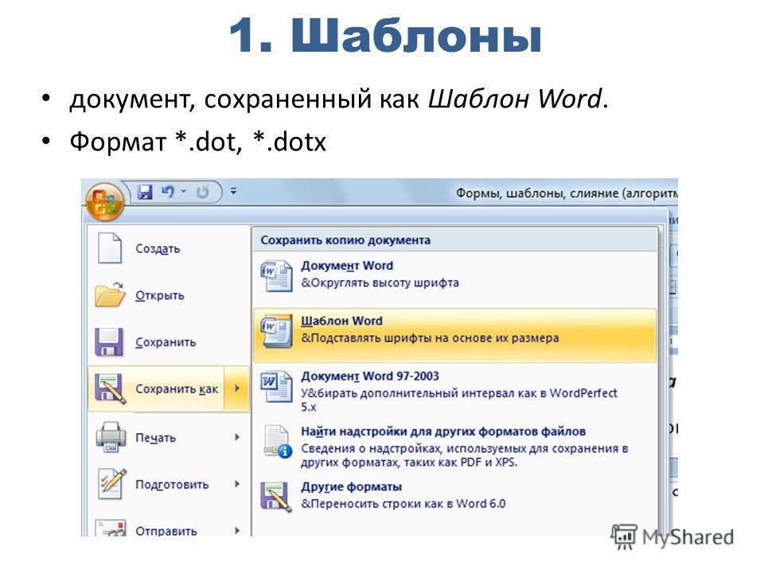The width and height of the screenshot is (764, 573).
Task: Click the greyed Redo icon in Quick Access
Action: [x=202, y=192]
